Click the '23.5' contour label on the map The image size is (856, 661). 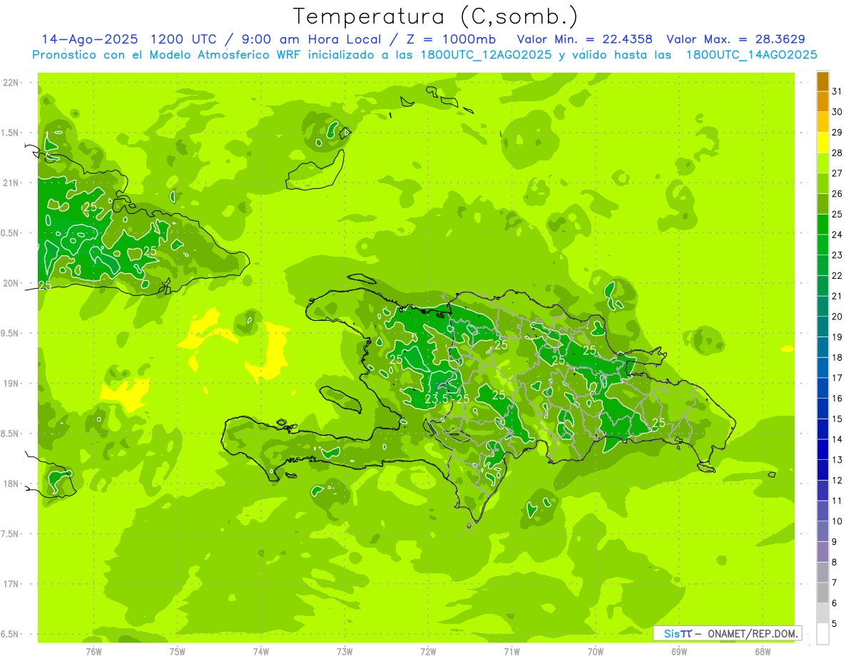click(x=437, y=399)
